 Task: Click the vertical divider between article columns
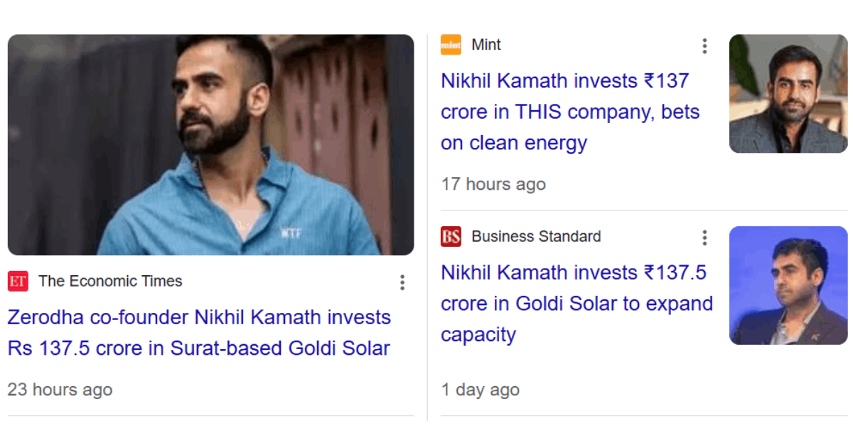tap(427, 228)
